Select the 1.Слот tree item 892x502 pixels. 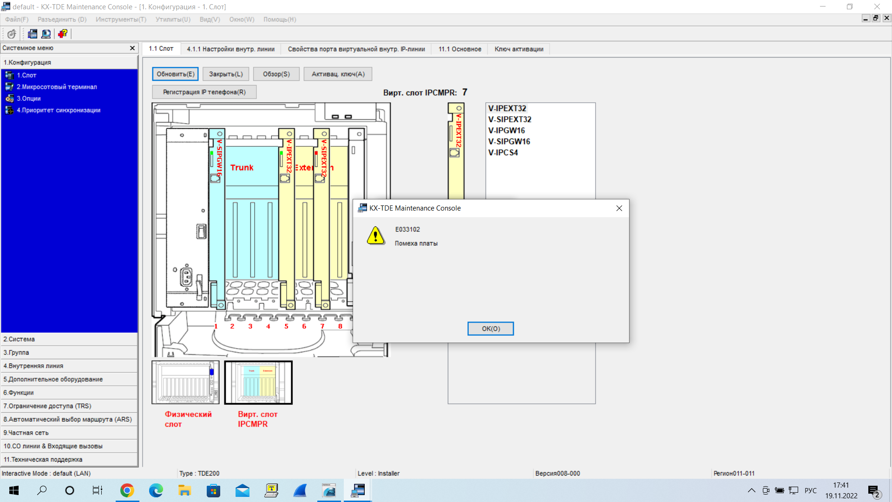[x=26, y=75]
